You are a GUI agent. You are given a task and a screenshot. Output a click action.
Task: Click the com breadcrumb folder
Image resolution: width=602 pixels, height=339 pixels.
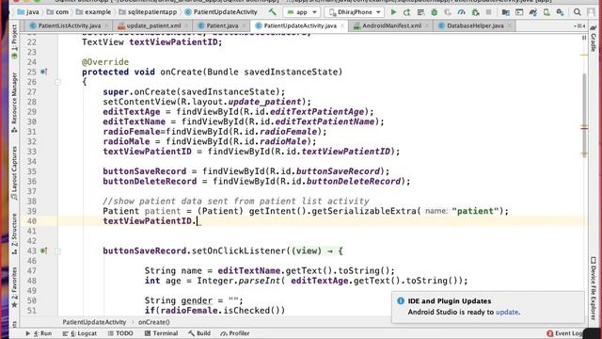coord(57,12)
